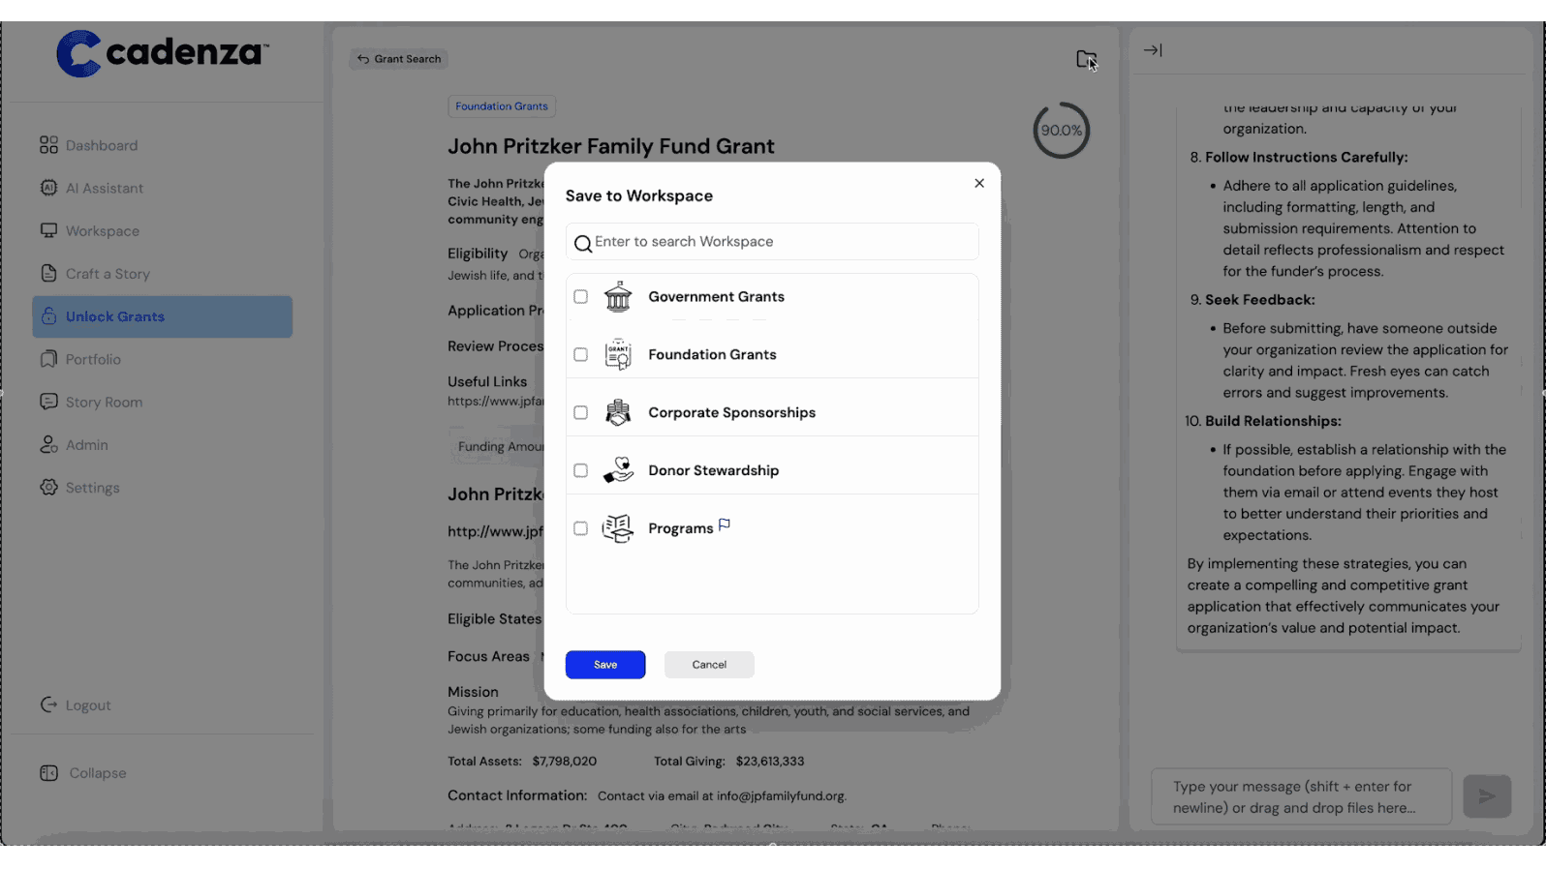Click the Foundation Grants certificate icon
The image size is (1546, 869).
pos(618,355)
